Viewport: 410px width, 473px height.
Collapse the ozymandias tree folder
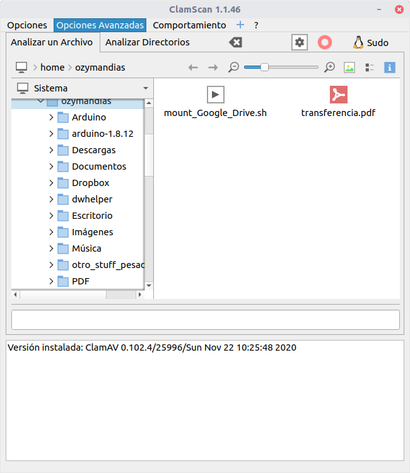click(x=40, y=101)
